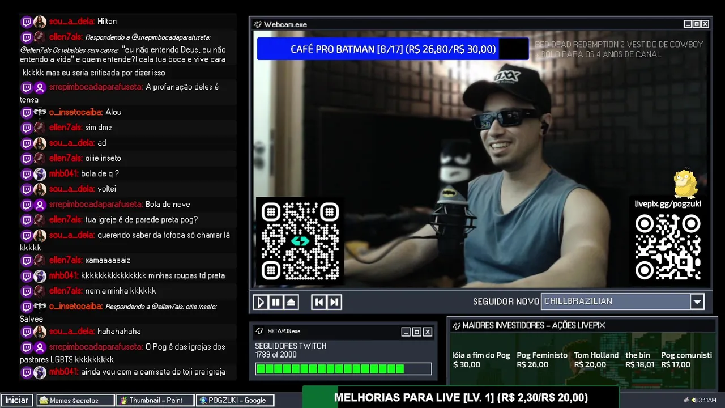Open the Seguidor Novo dropdown arrow

pos(697,301)
